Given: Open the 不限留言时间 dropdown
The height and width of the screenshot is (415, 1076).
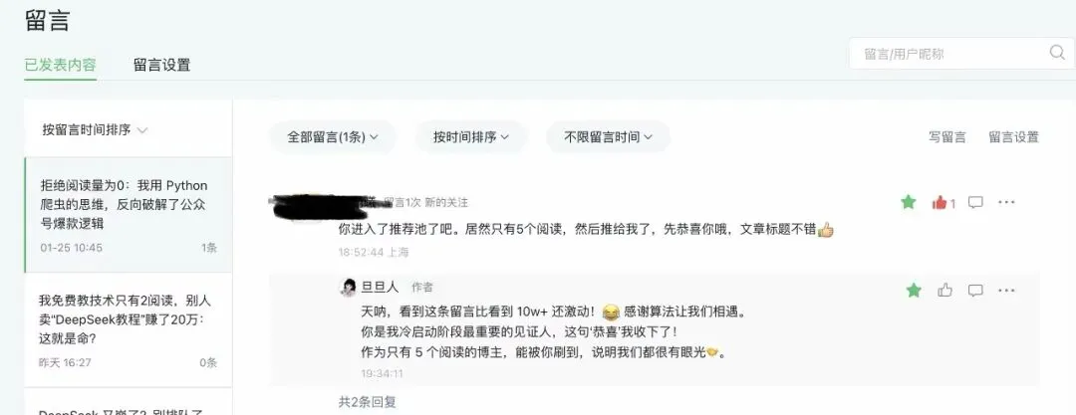Looking at the screenshot, I should tap(608, 137).
